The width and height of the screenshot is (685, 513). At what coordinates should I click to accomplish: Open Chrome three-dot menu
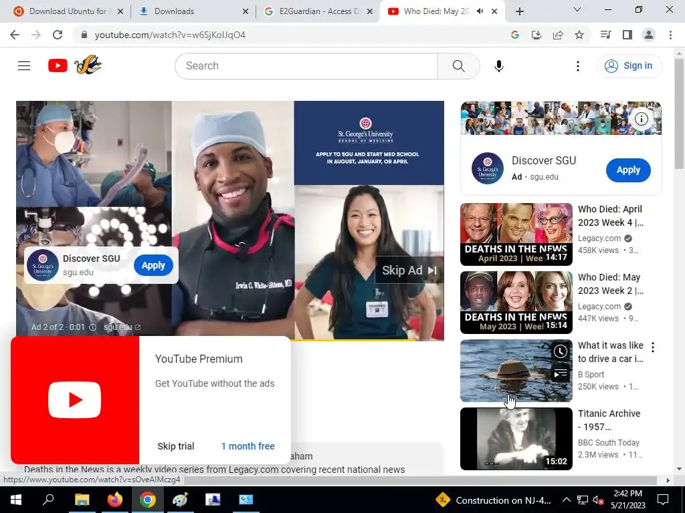tap(670, 35)
